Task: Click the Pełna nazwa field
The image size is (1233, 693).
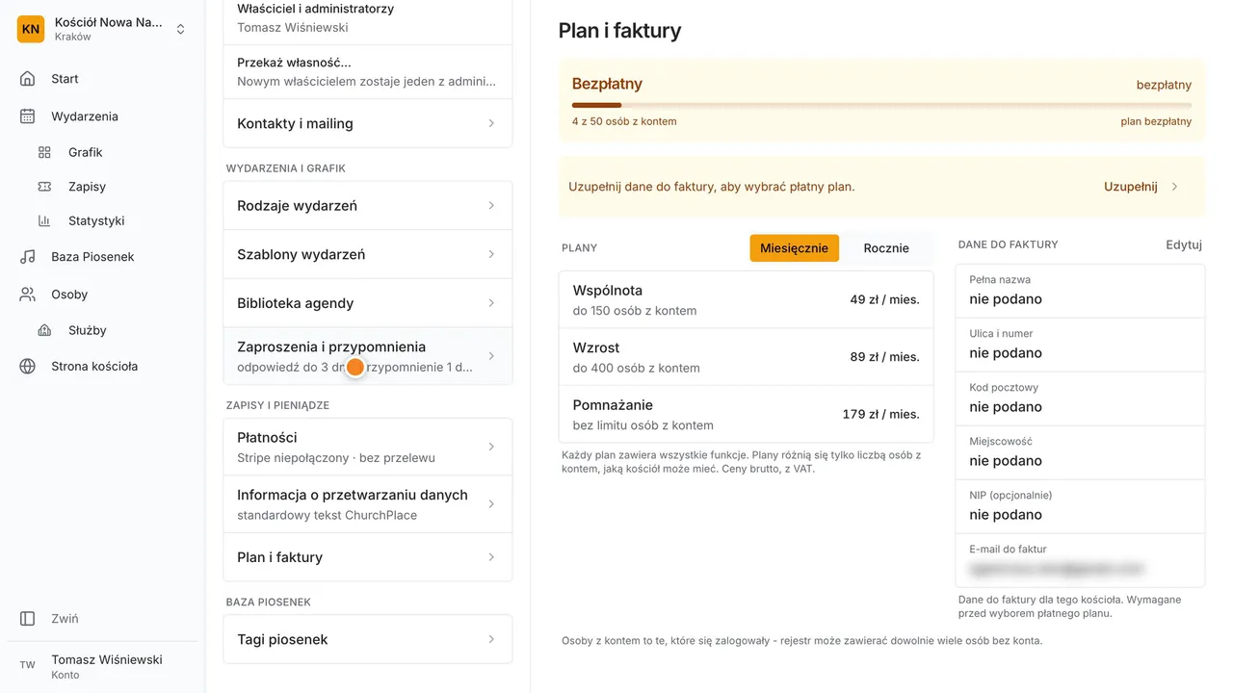Action: point(1080,291)
